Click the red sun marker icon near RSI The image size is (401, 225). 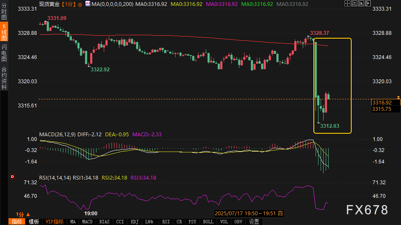12,176
